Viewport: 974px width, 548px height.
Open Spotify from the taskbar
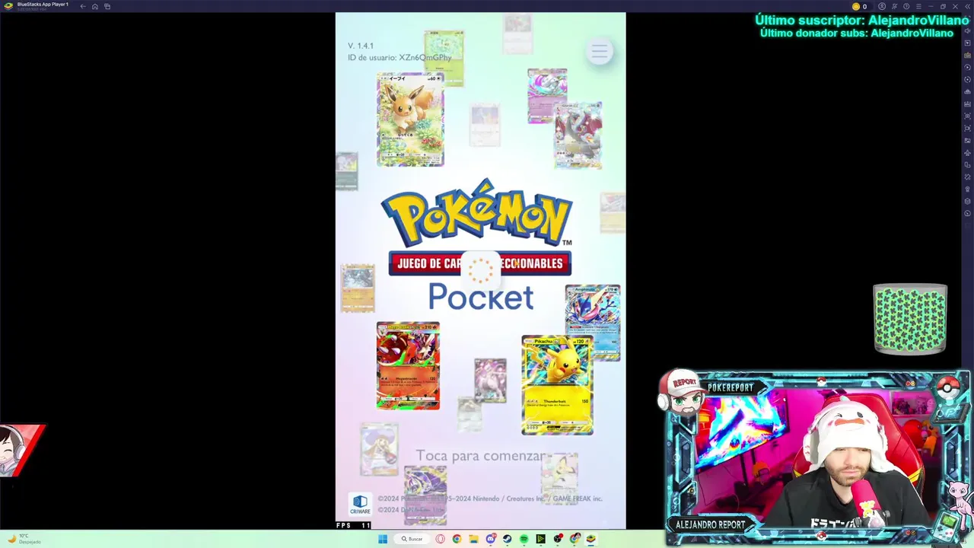coord(524,539)
